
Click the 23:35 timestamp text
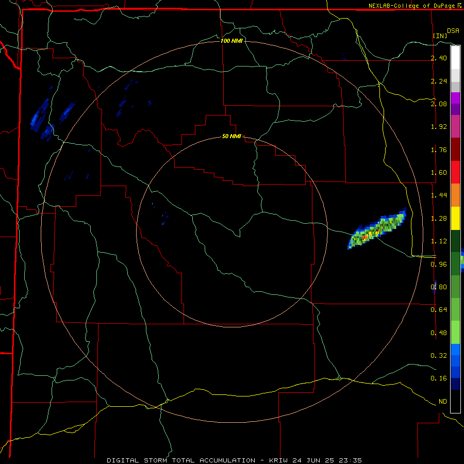click(350, 460)
